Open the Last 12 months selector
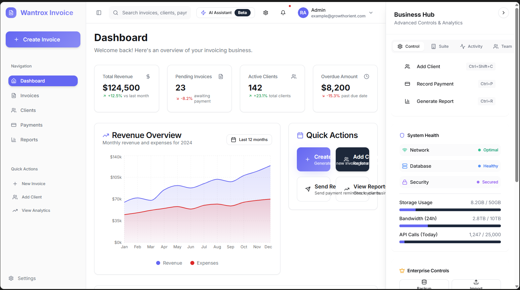Viewport: 520px width, 290px height. pyautogui.click(x=249, y=140)
